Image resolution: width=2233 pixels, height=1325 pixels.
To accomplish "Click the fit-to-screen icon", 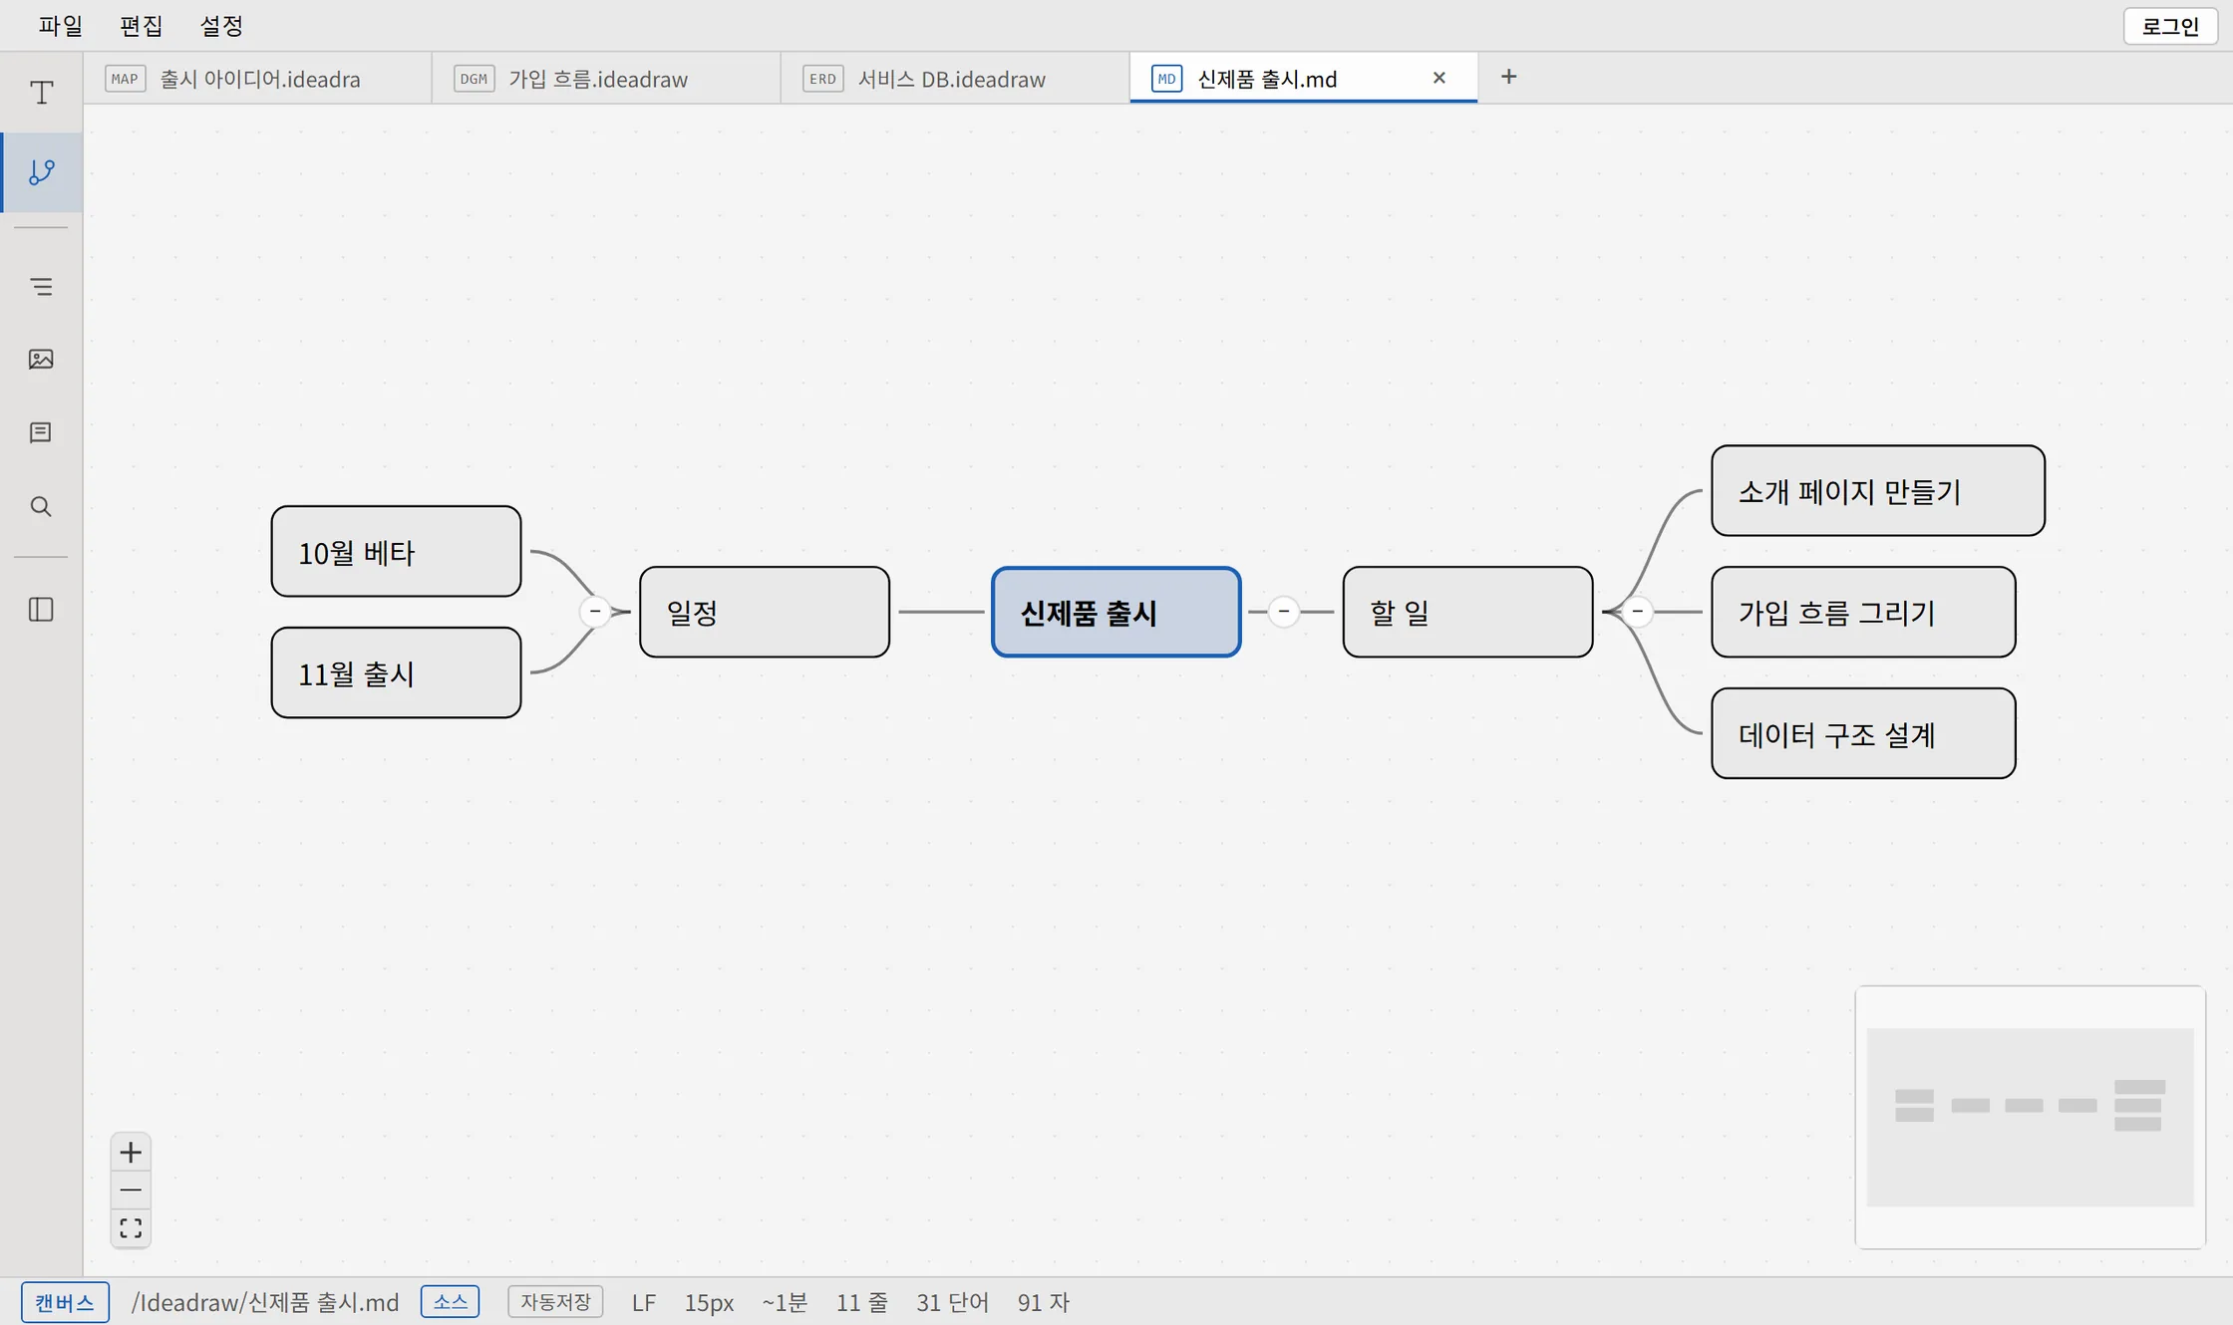I will tap(131, 1228).
